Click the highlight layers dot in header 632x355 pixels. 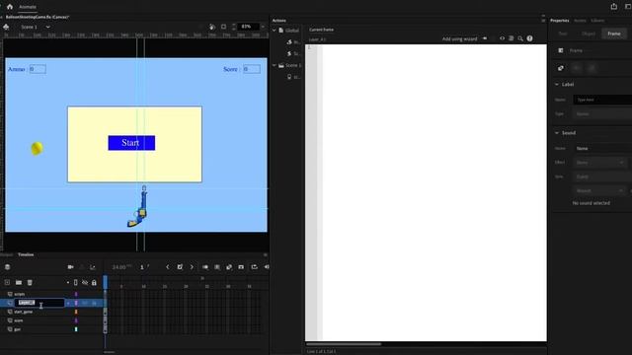coord(68,283)
